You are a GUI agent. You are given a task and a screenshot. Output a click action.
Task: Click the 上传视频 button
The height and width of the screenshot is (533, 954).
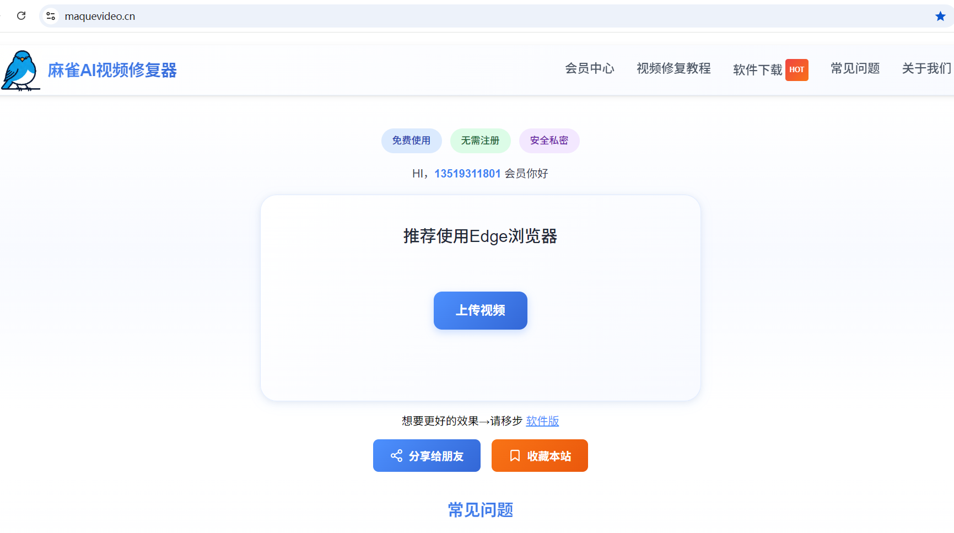(480, 310)
